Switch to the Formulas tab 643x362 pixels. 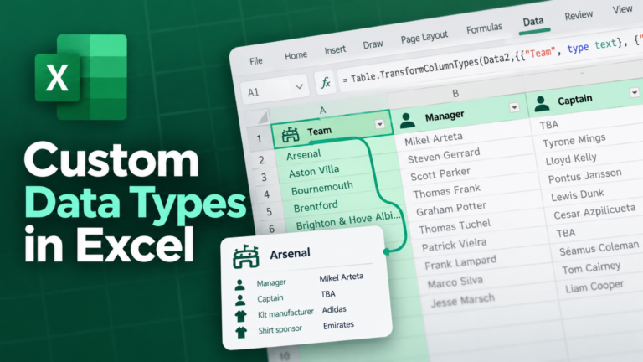[484, 28]
